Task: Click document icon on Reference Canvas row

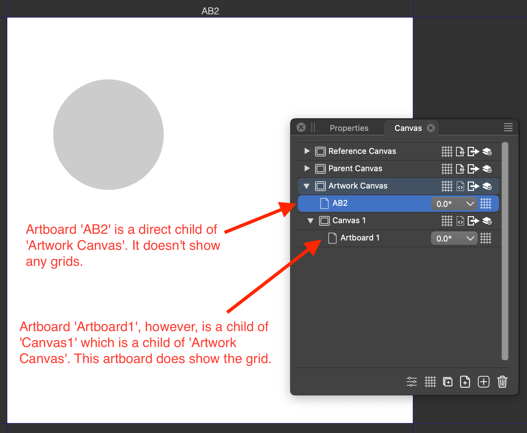Action: [460, 152]
